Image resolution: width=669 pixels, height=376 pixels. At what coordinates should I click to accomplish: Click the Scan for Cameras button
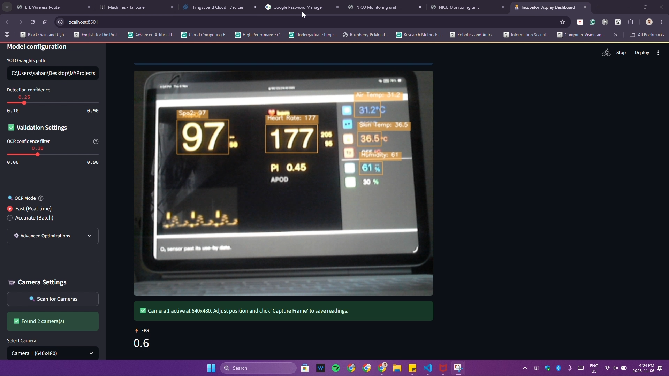(53, 299)
